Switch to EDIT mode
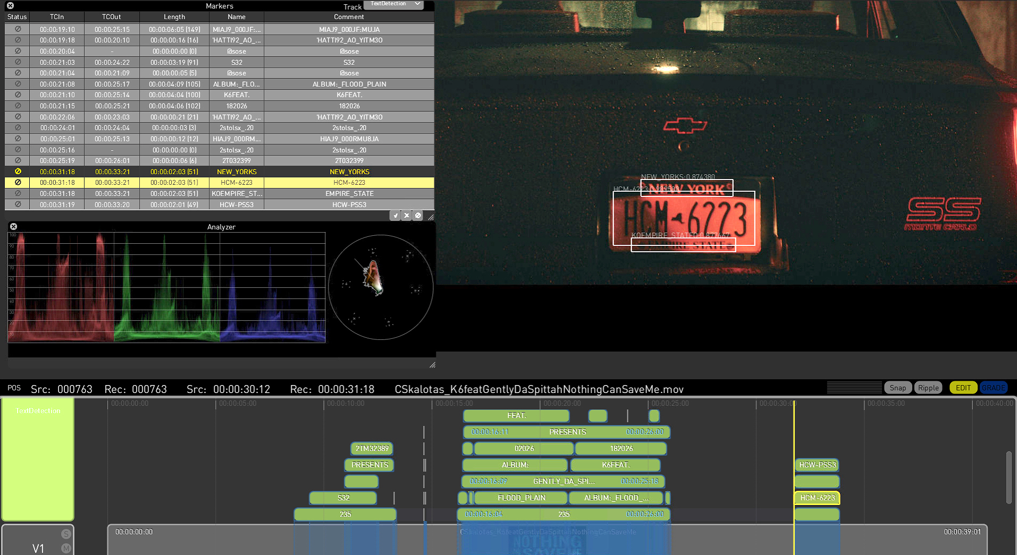This screenshot has width=1017, height=555. (x=963, y=388)
